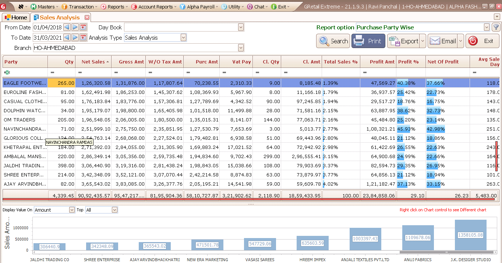
Task: Open the Export dropdown arrow
Action: tap(423, 41)
